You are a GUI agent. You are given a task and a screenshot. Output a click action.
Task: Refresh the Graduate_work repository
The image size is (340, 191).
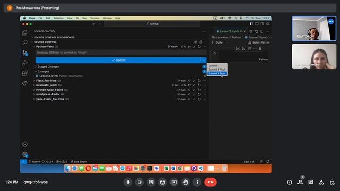(199, 85)
